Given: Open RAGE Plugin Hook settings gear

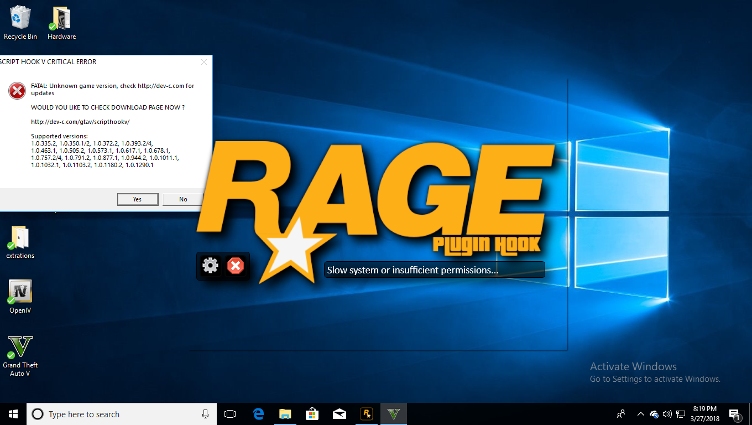Looking at the screenshot, I should coord(211,266).
